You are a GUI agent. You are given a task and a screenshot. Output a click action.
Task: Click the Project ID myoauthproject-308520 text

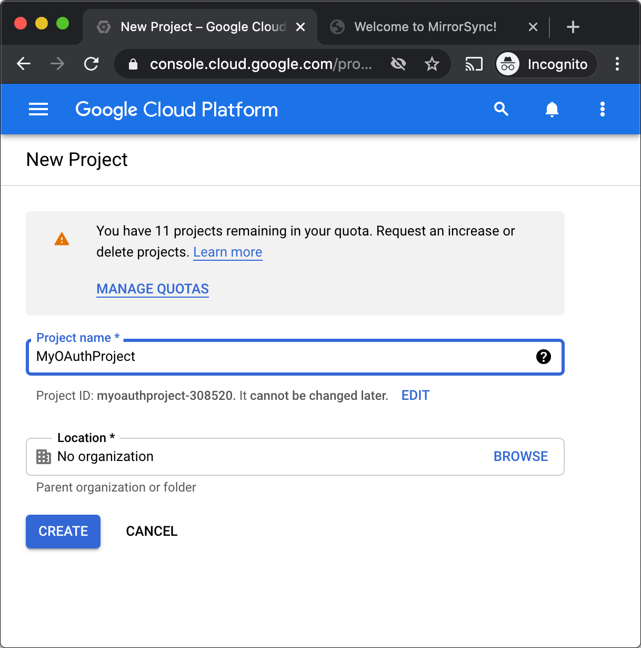click(165, 396)
